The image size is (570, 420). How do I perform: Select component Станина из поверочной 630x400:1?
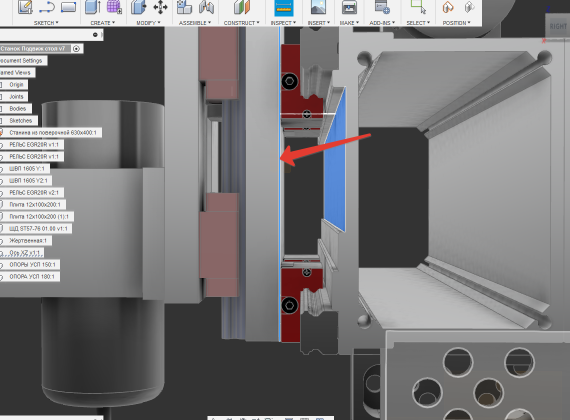(x=52, y=132)
